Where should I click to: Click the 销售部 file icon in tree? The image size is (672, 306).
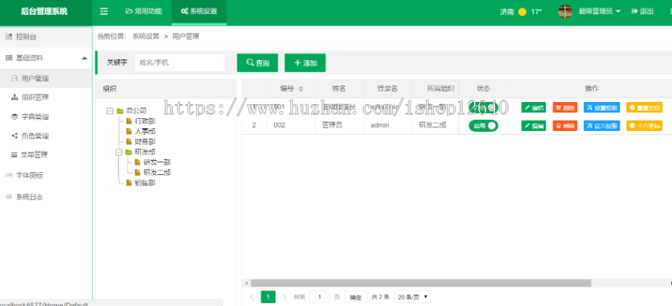(128, 182)
